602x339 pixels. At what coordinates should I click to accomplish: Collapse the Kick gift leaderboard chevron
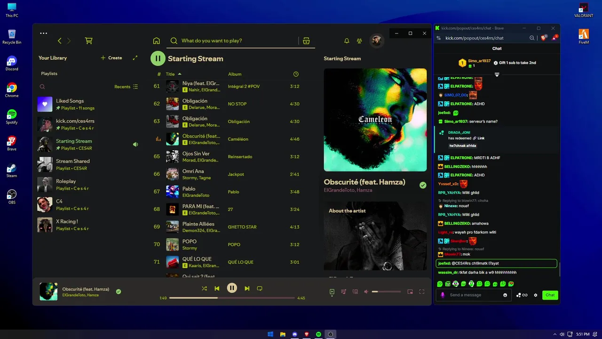(497, 74)
